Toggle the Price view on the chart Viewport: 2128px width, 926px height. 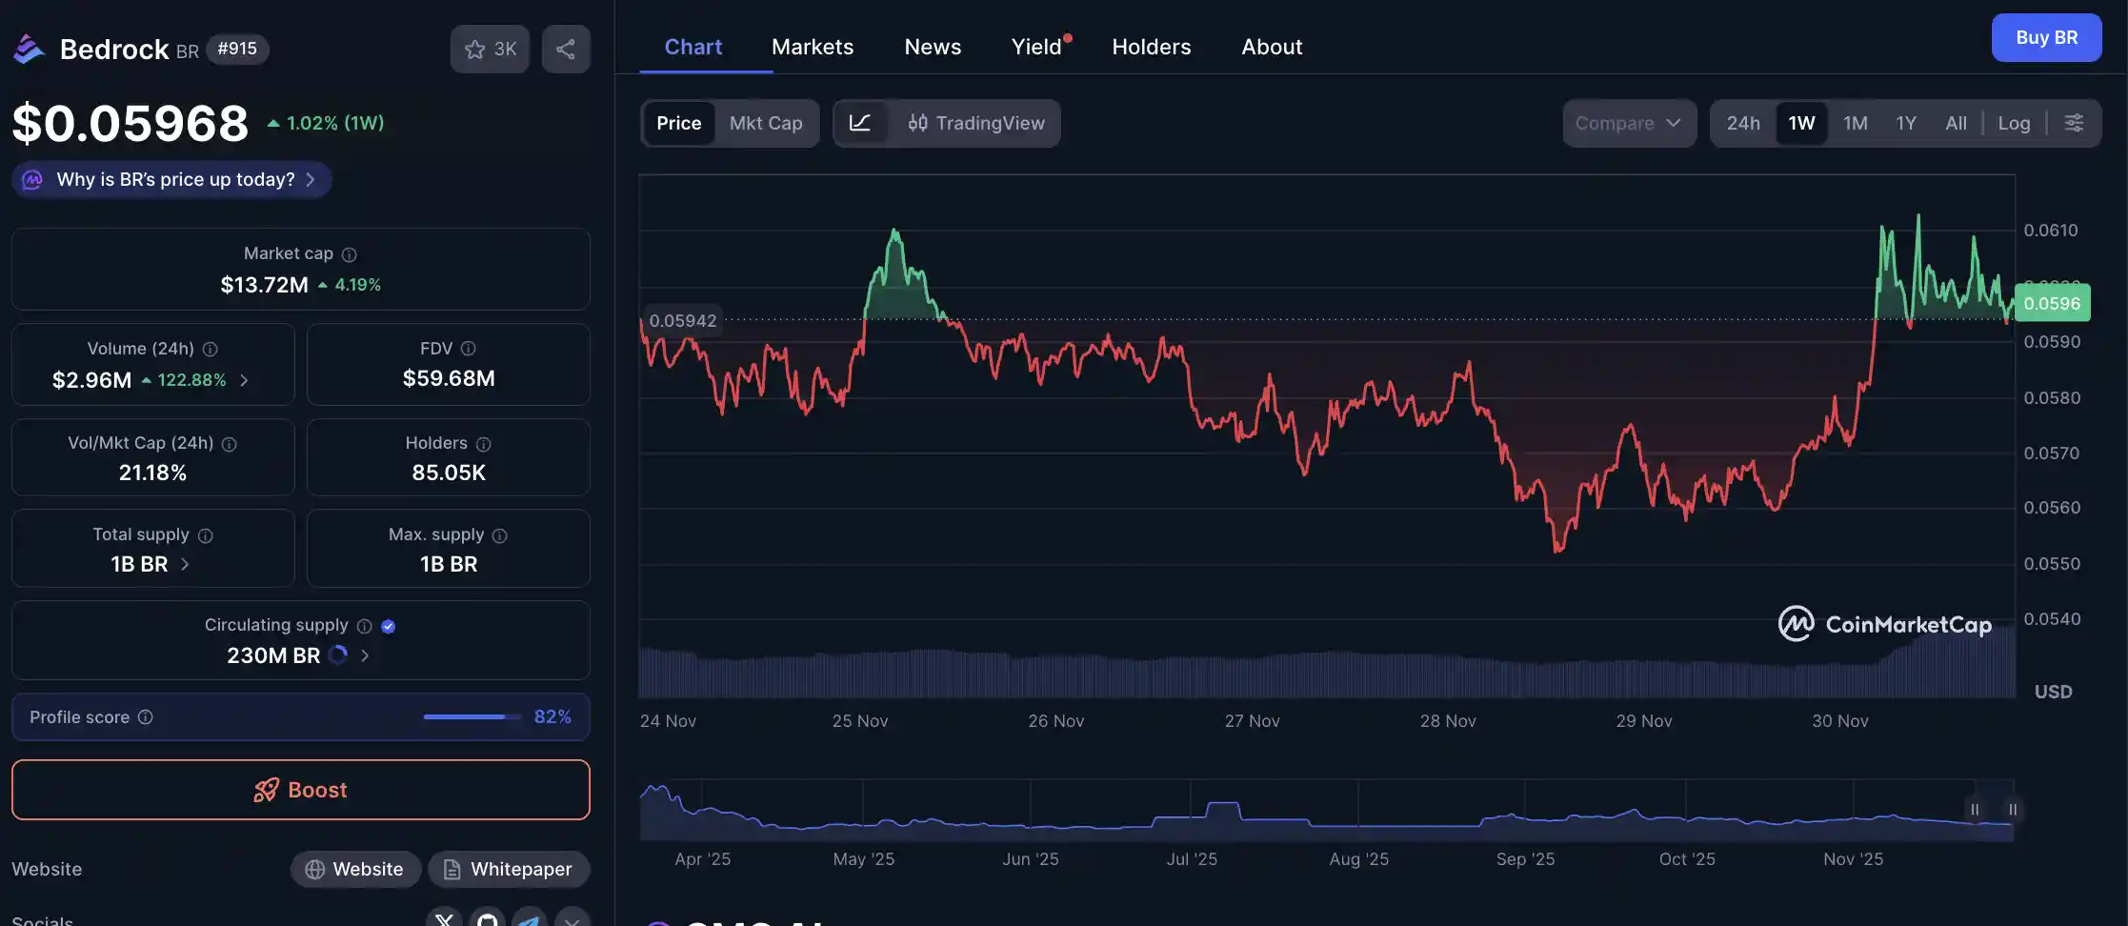pyautogui.click(x=678, y=123)
